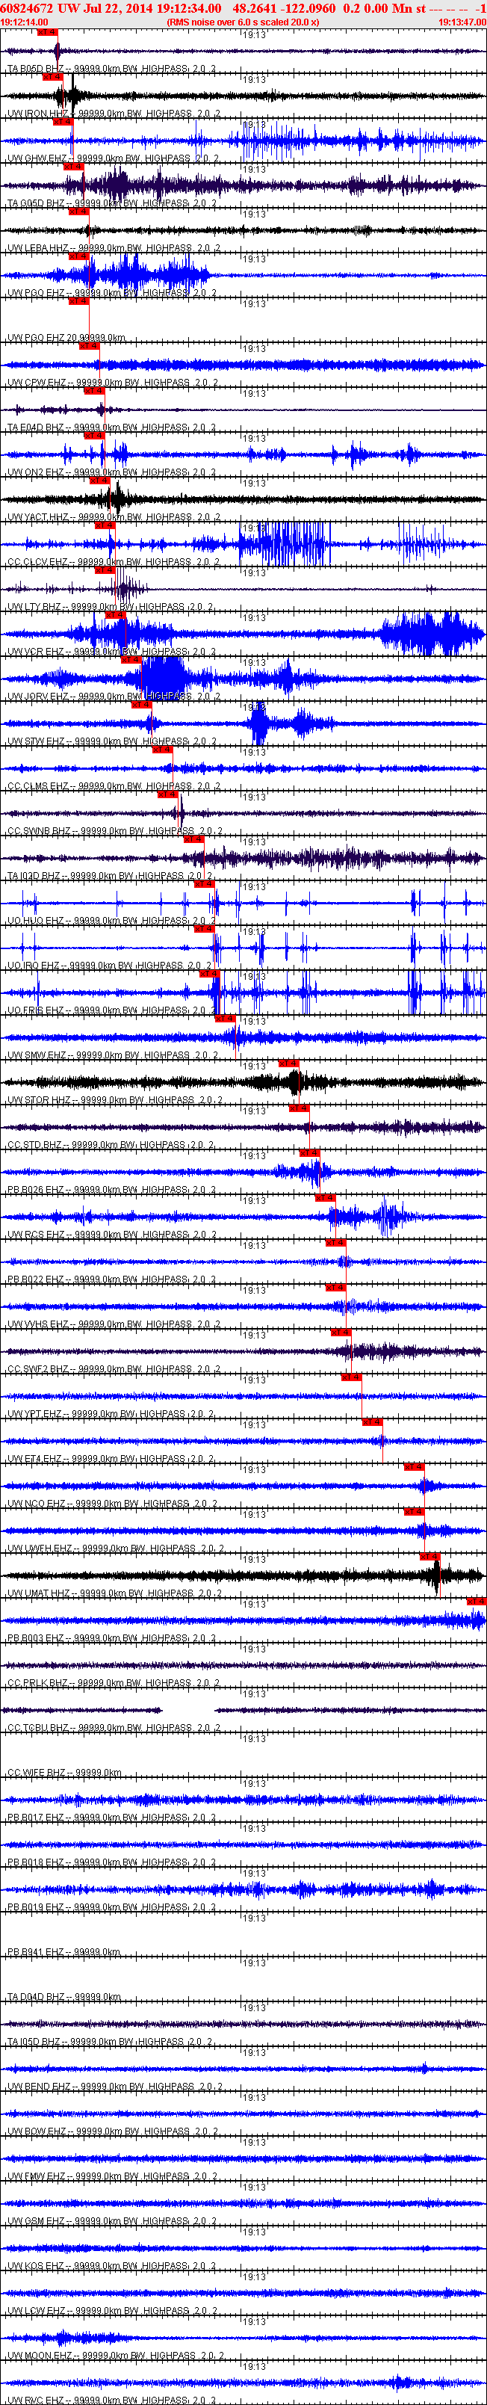The image size is (487, 2405).
Task: Select the start time 19:12:14.00 label
Action: coord(24,22)
